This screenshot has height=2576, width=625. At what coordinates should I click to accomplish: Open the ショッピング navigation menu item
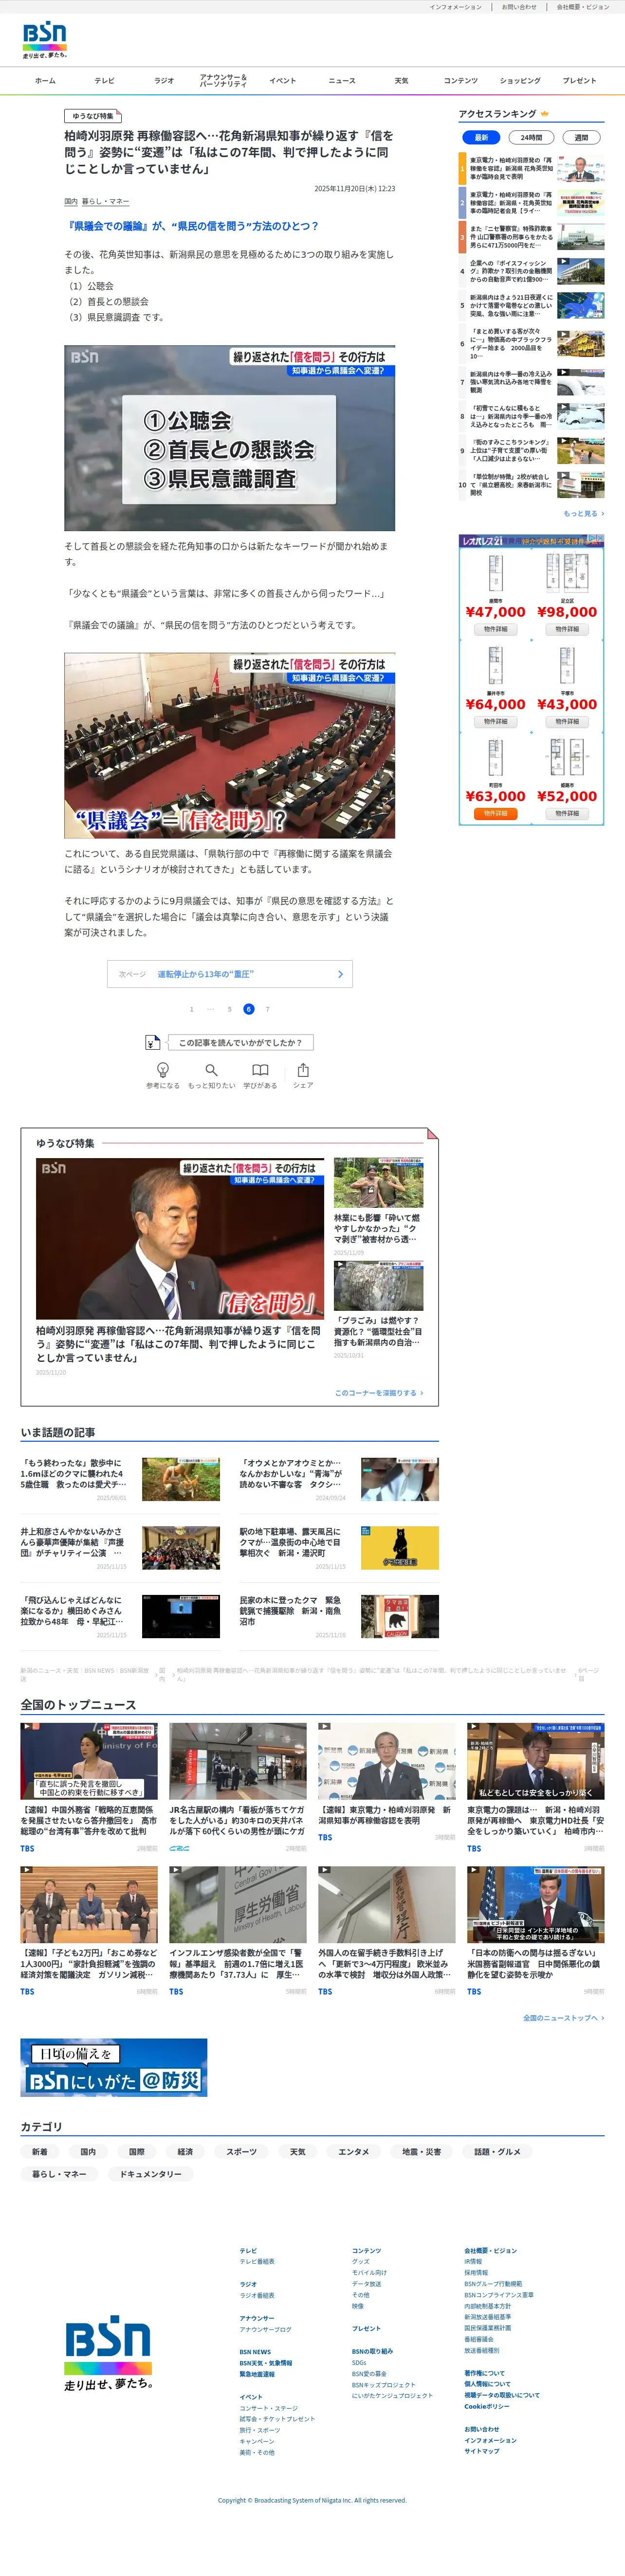520,81
